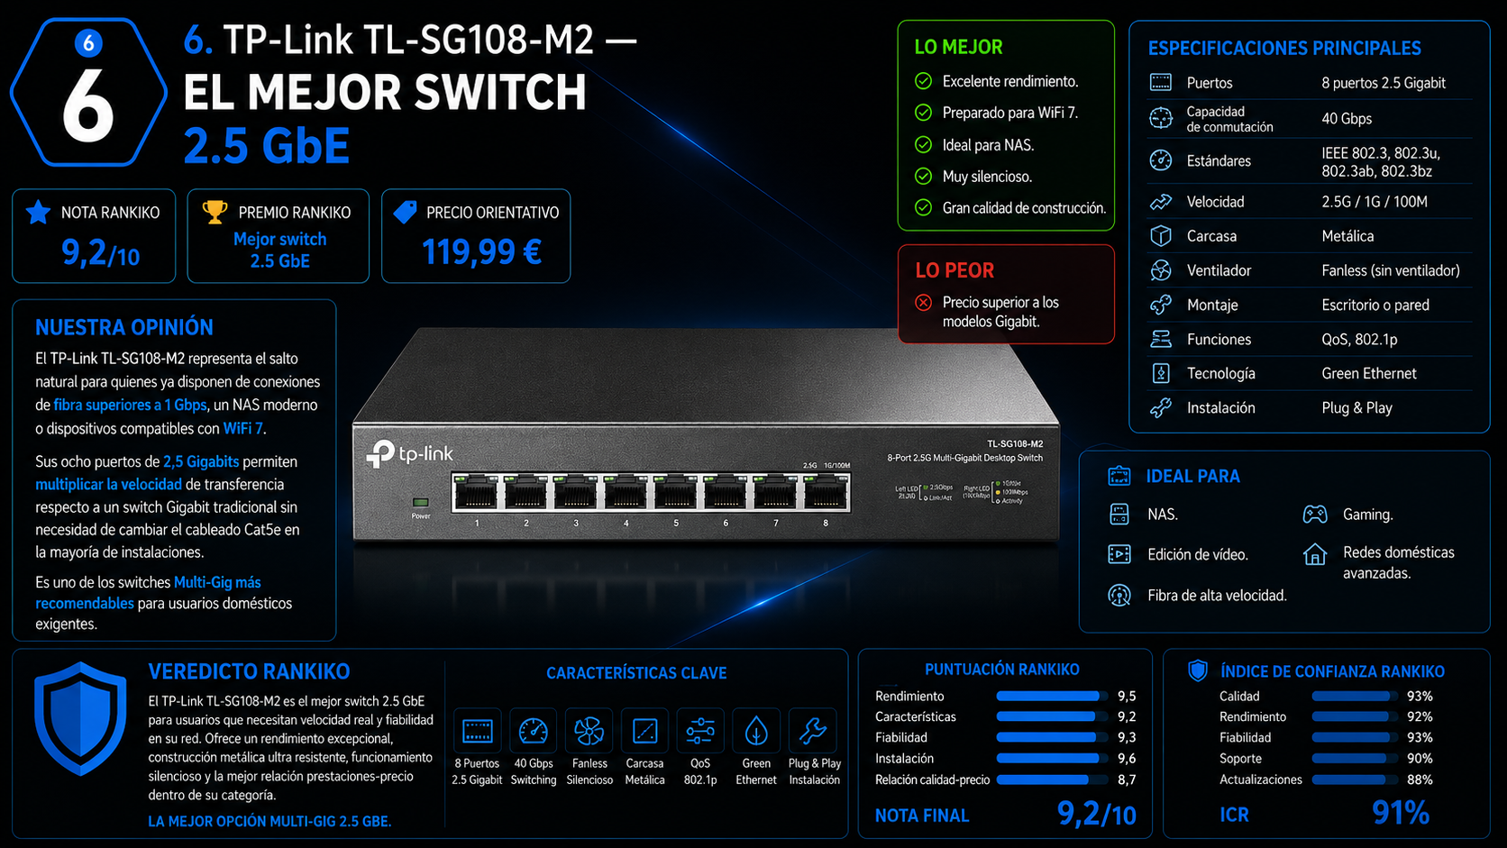Click the checkmark beside Excelente rendimiento
The width and height of the screenshot is (1507, 848).
(x=924, y=81)
